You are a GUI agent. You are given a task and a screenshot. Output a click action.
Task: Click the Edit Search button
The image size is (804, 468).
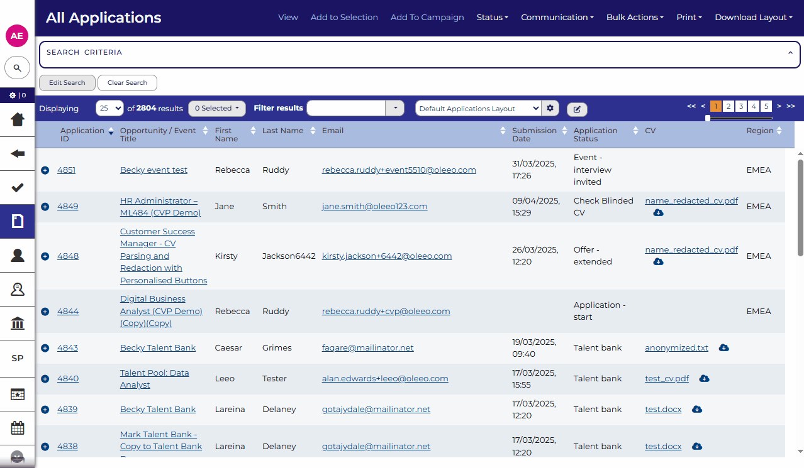67,83
